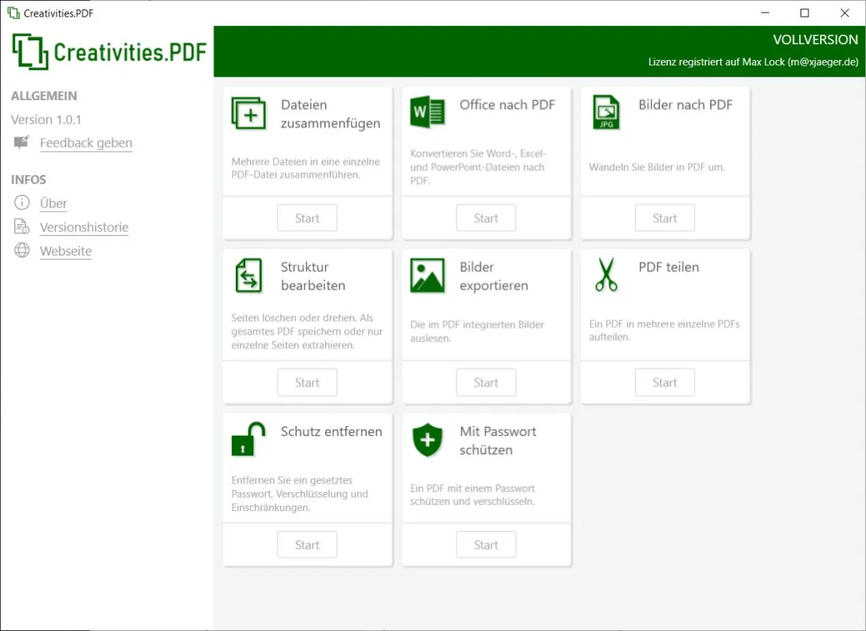Click description 'Die im PDF integrierten Bilder auslesen.'
This screenshot has height=631, width=866.
(x=476, y=331)
